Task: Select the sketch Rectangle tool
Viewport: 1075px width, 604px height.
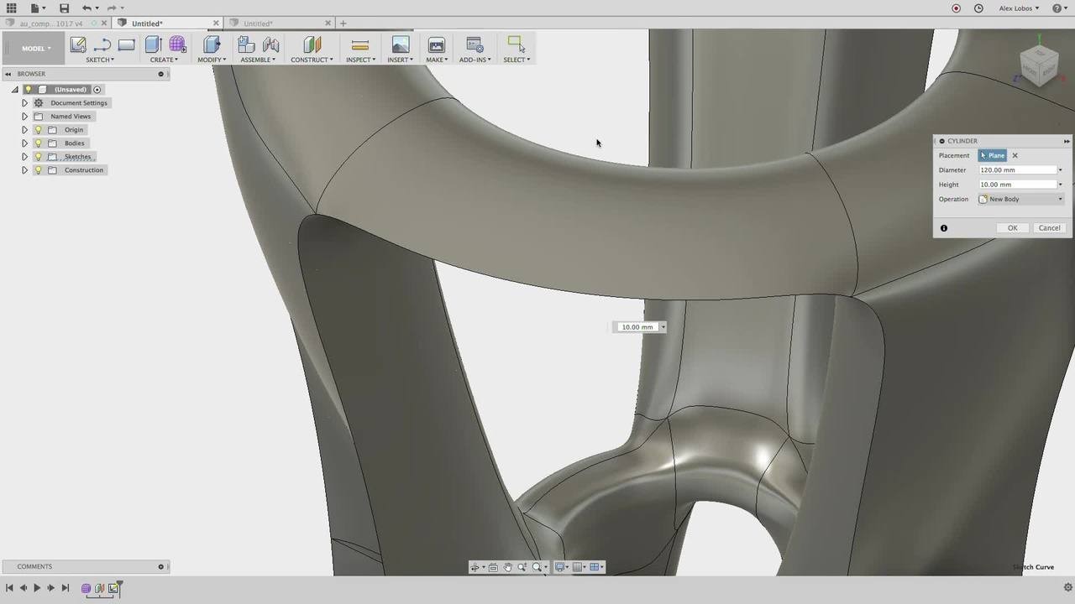Action: (x=127, y=44)
